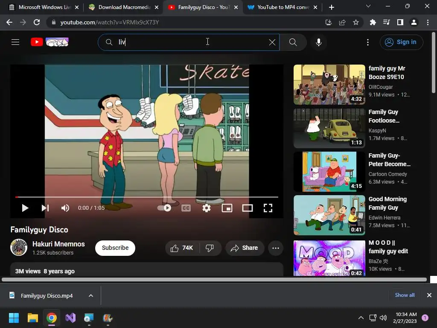The width and height of the screenshot is (437, 328).
Task: Close the downloads bar
Action: [429, 295]
